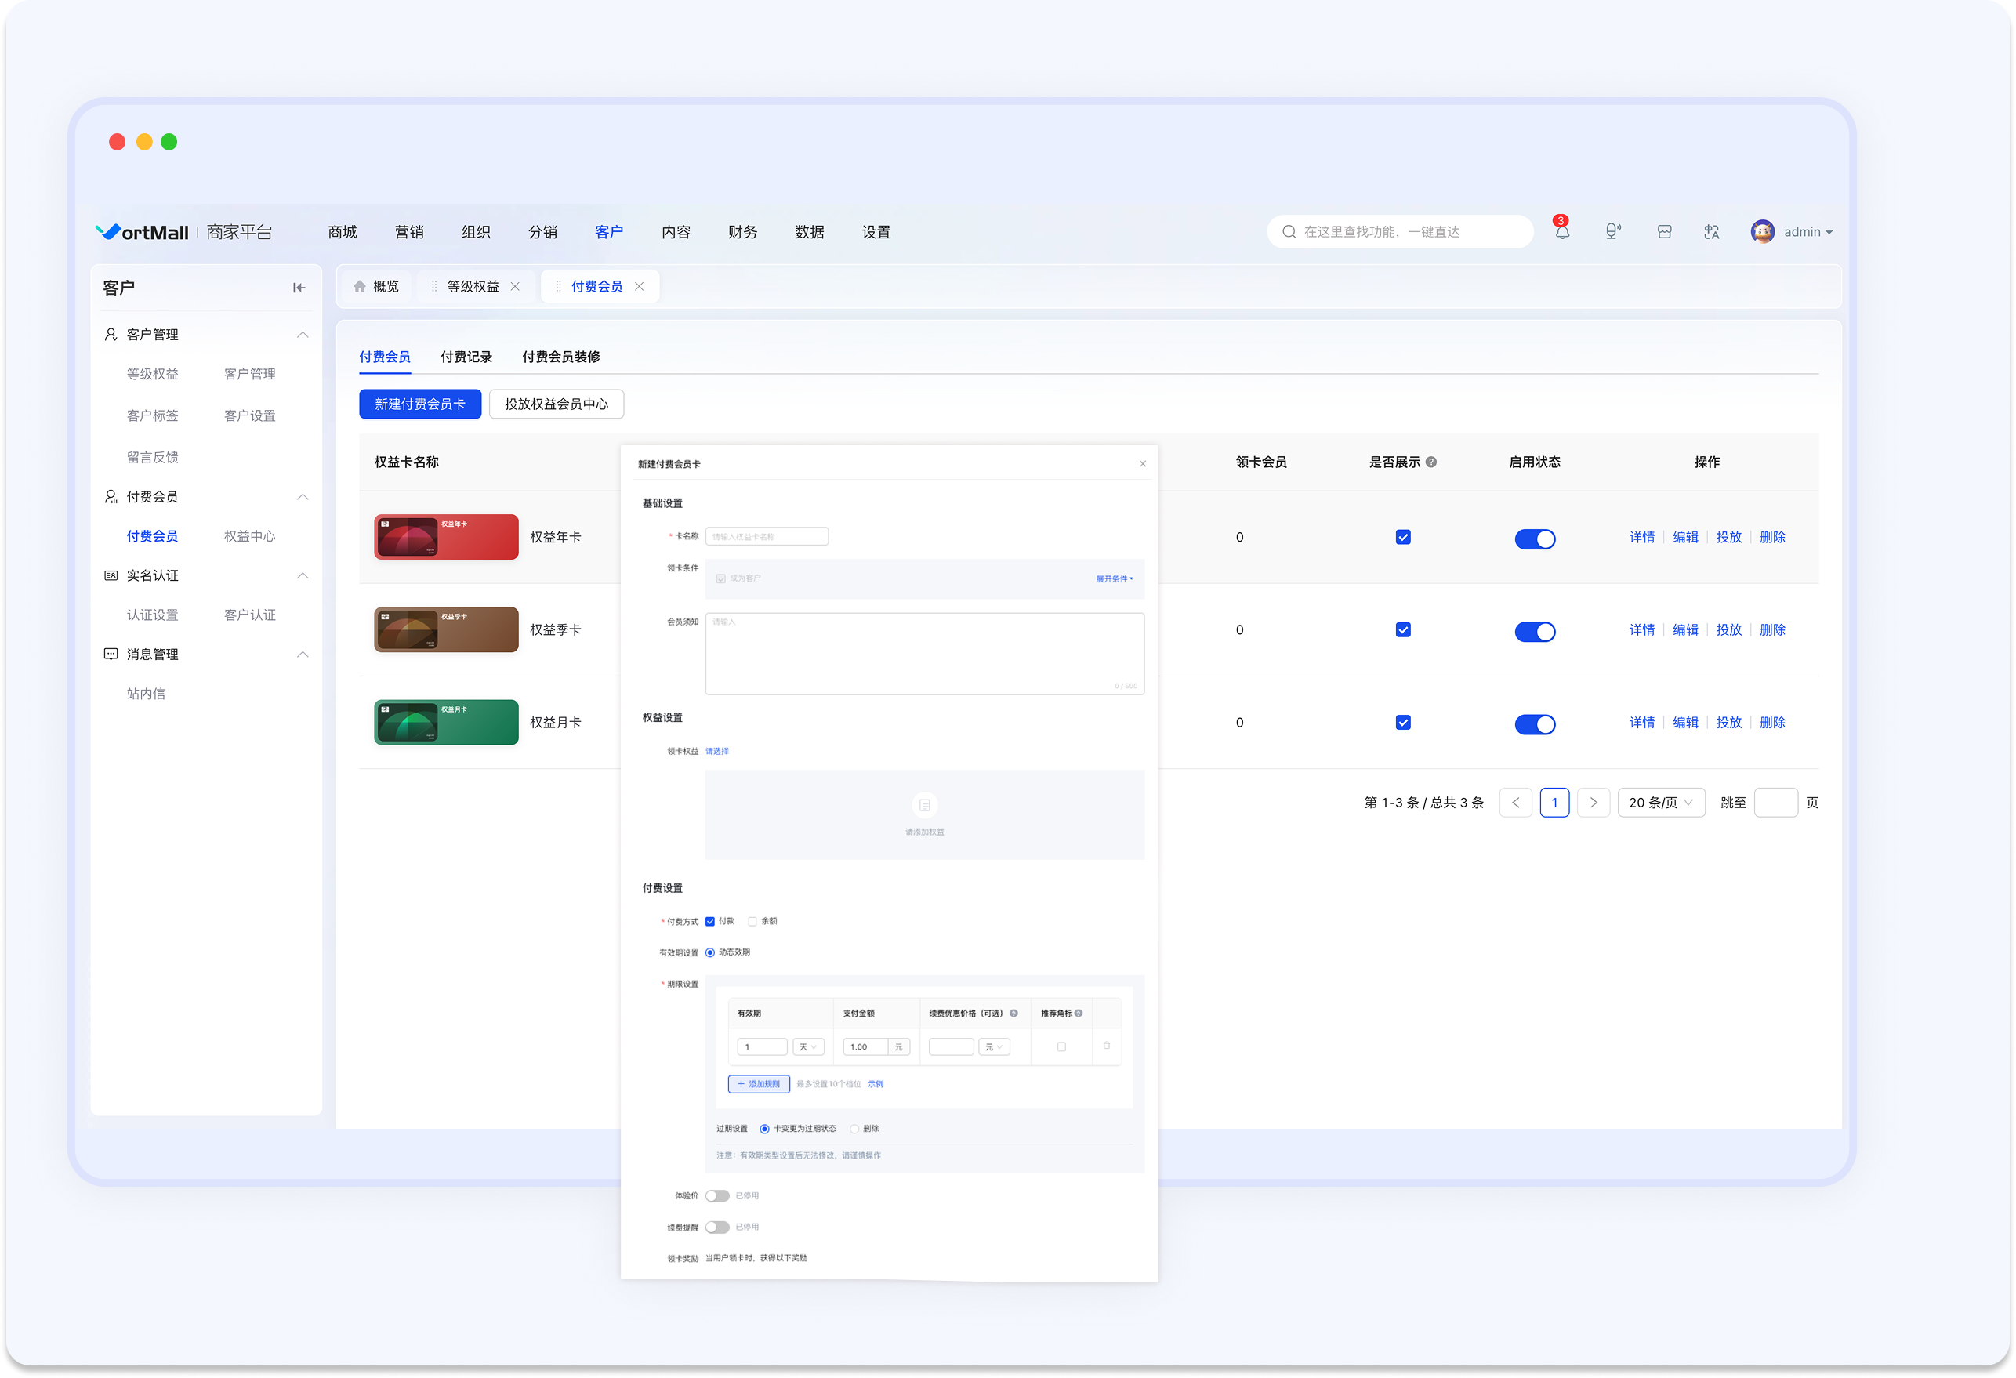2016x1378 pixels.
Task: Click the admin avatar picture
Action: (x=1762, y=232)
